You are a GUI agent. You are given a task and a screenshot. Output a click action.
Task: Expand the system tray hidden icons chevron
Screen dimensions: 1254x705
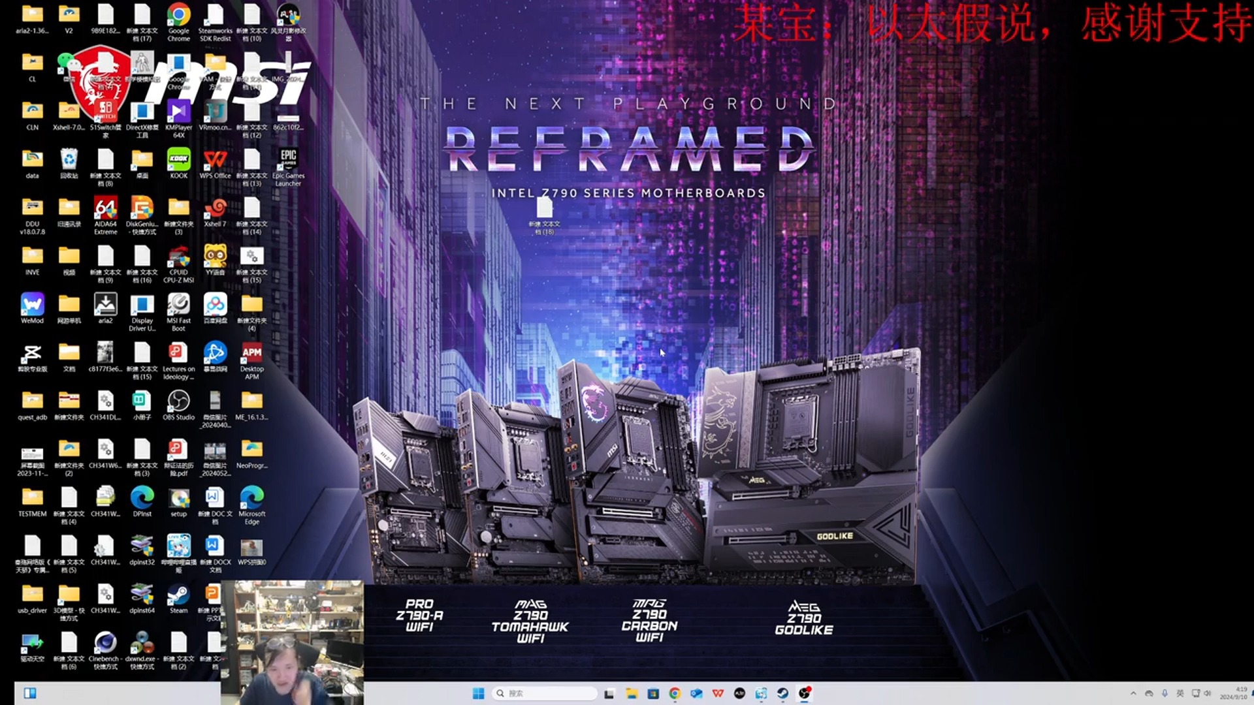pos(1133,693)
